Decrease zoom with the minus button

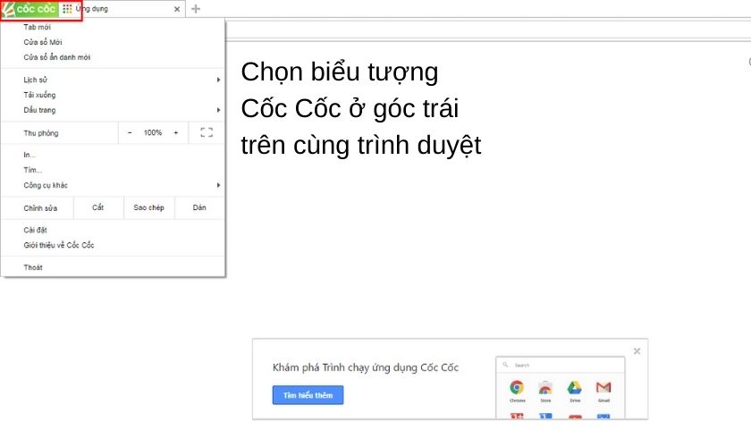click(130, 132)
